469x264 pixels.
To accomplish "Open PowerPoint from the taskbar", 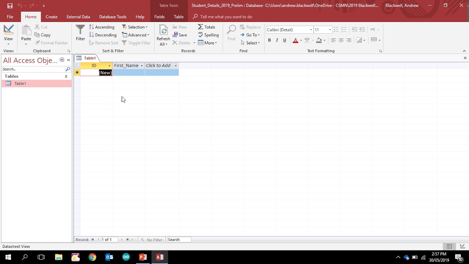I will pyautogui.click(x=143, y=257).
